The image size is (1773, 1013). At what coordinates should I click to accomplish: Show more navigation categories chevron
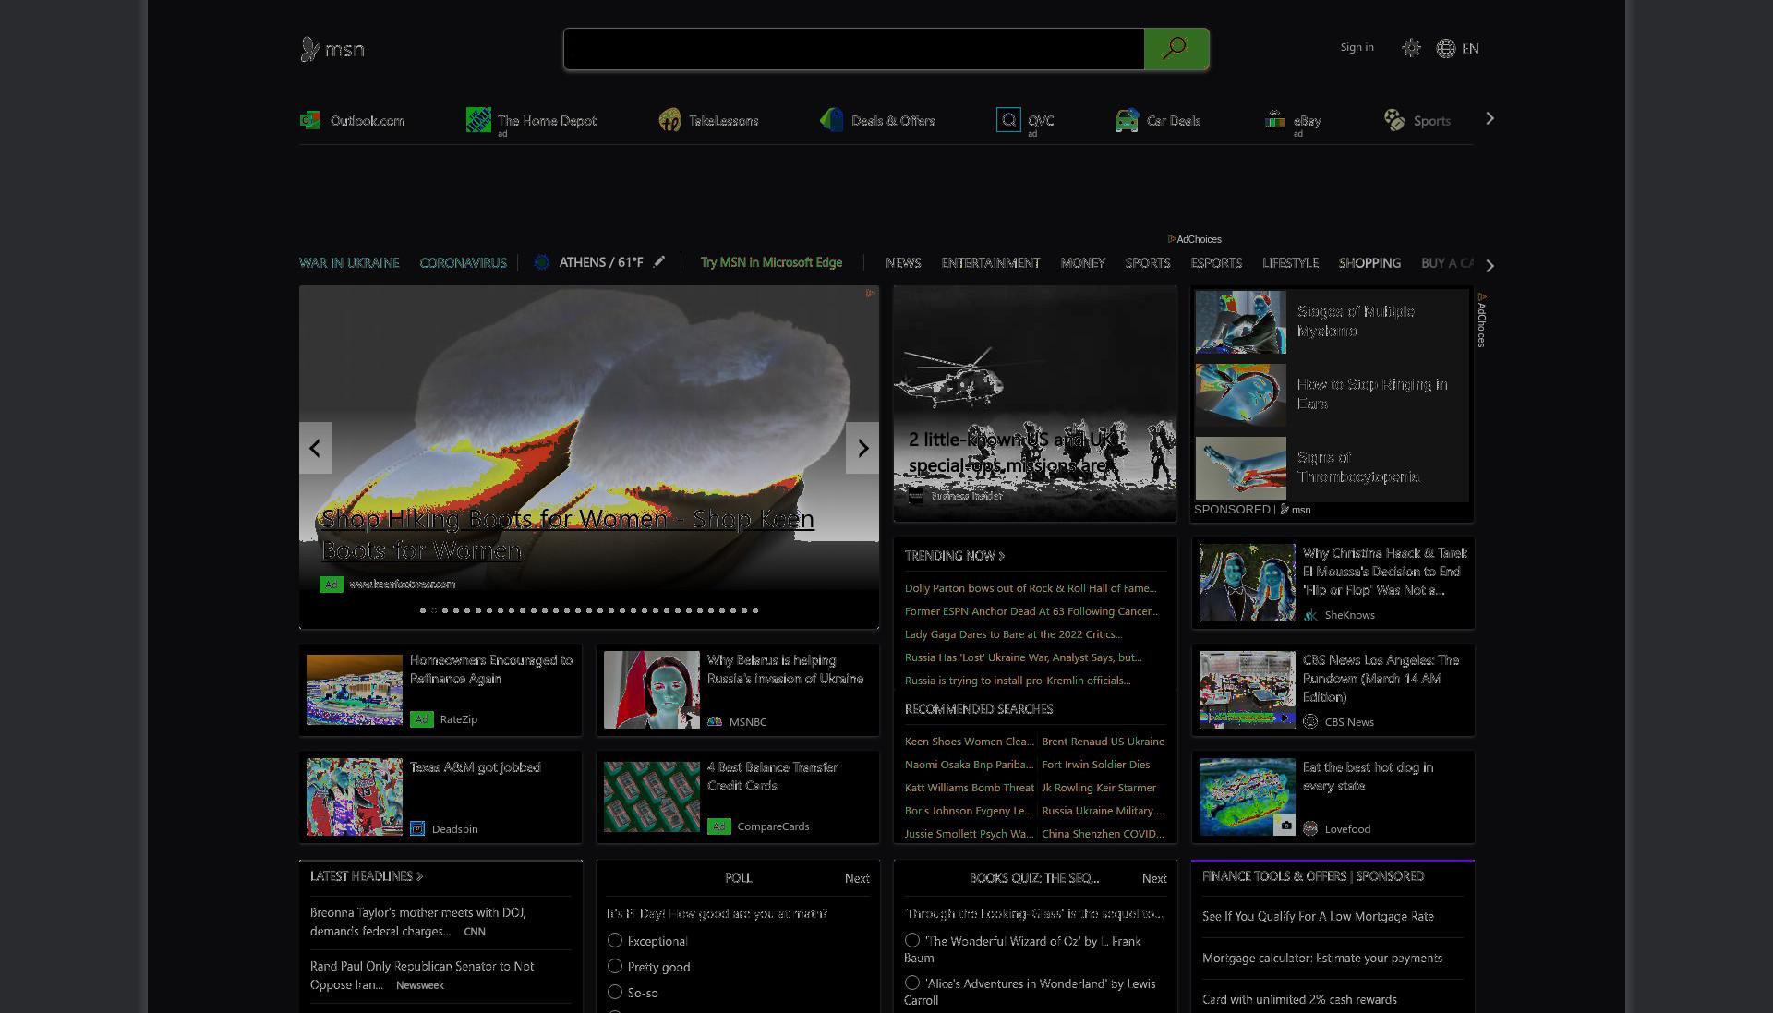1490,265
